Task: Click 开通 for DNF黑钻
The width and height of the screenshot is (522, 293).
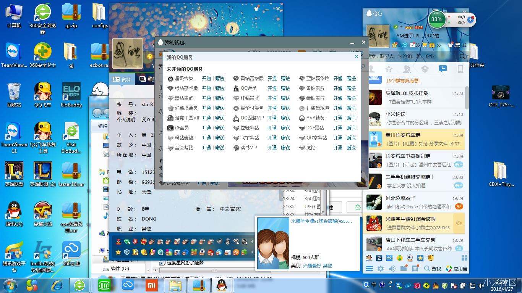Action: tap(338, 128)
